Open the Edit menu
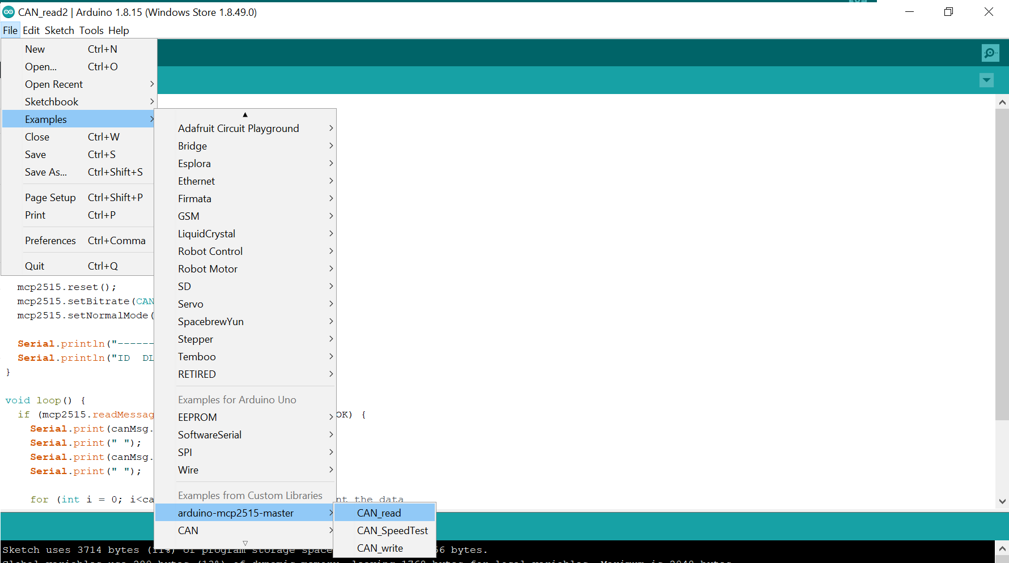 pos(31,31)
